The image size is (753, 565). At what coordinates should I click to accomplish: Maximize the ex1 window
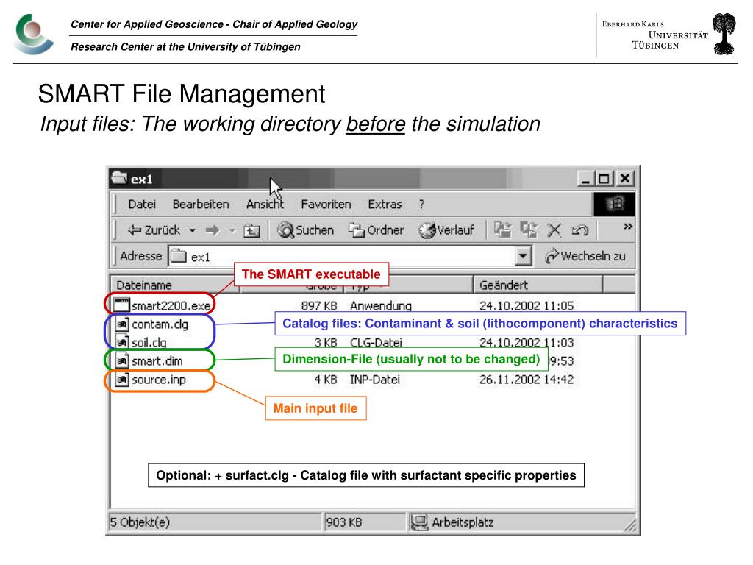[604, 179]
